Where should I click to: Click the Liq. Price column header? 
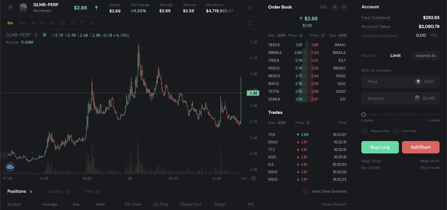pyautogui.click(x=161, y=204)
